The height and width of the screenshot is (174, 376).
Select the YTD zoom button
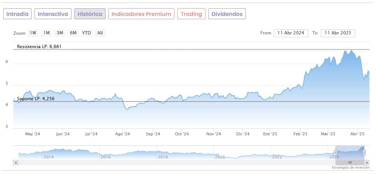click(86, 33)
